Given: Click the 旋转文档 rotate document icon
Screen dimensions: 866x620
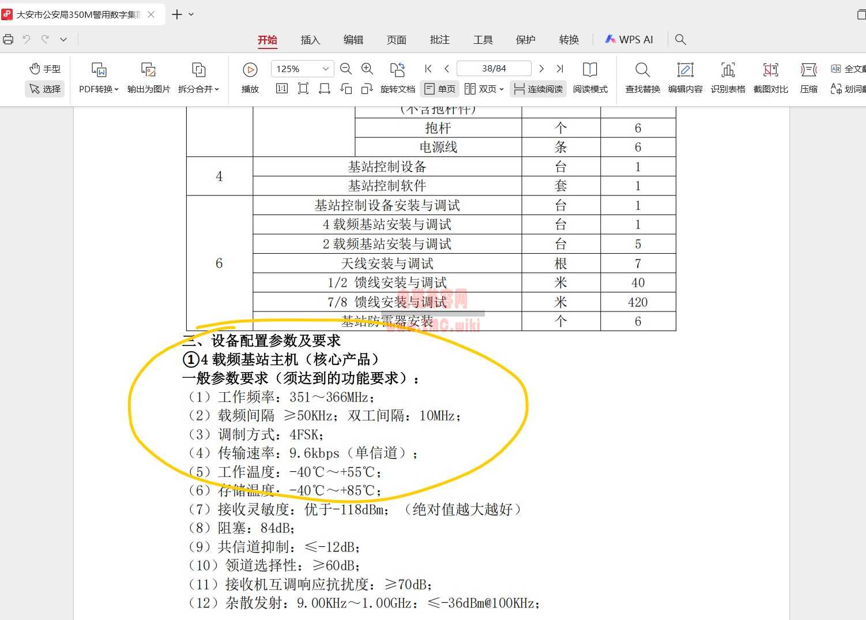Looking at the screenshot, I should click(397, 70).
